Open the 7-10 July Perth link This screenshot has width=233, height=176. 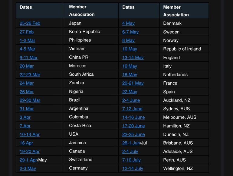coord(131,160)
